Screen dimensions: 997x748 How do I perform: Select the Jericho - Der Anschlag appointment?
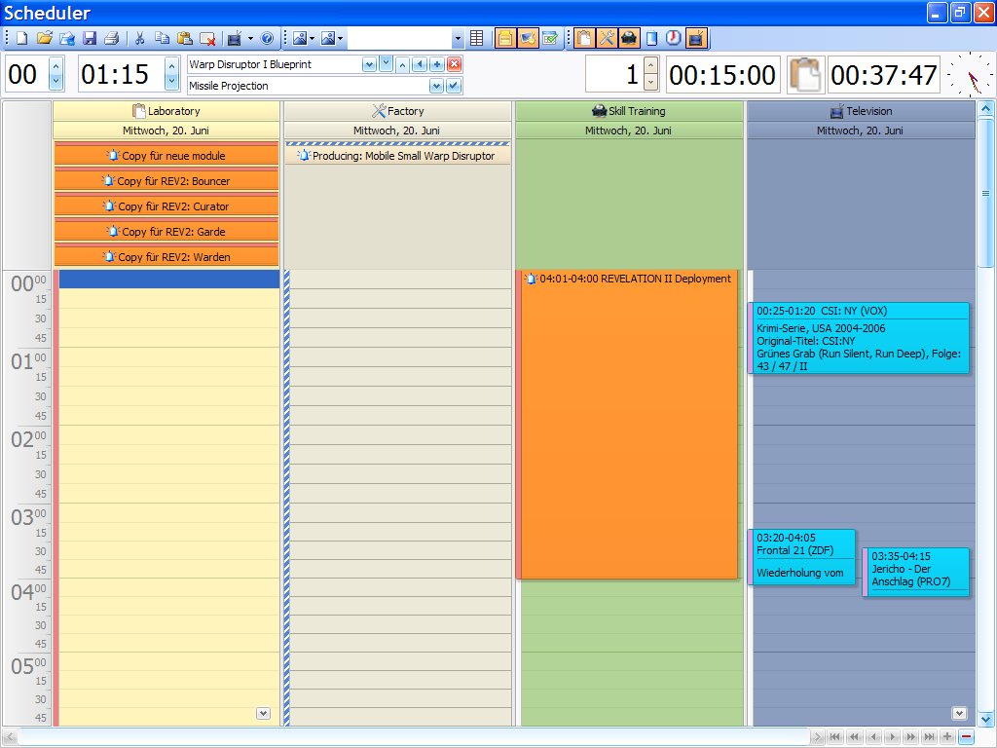coord(915,571)
